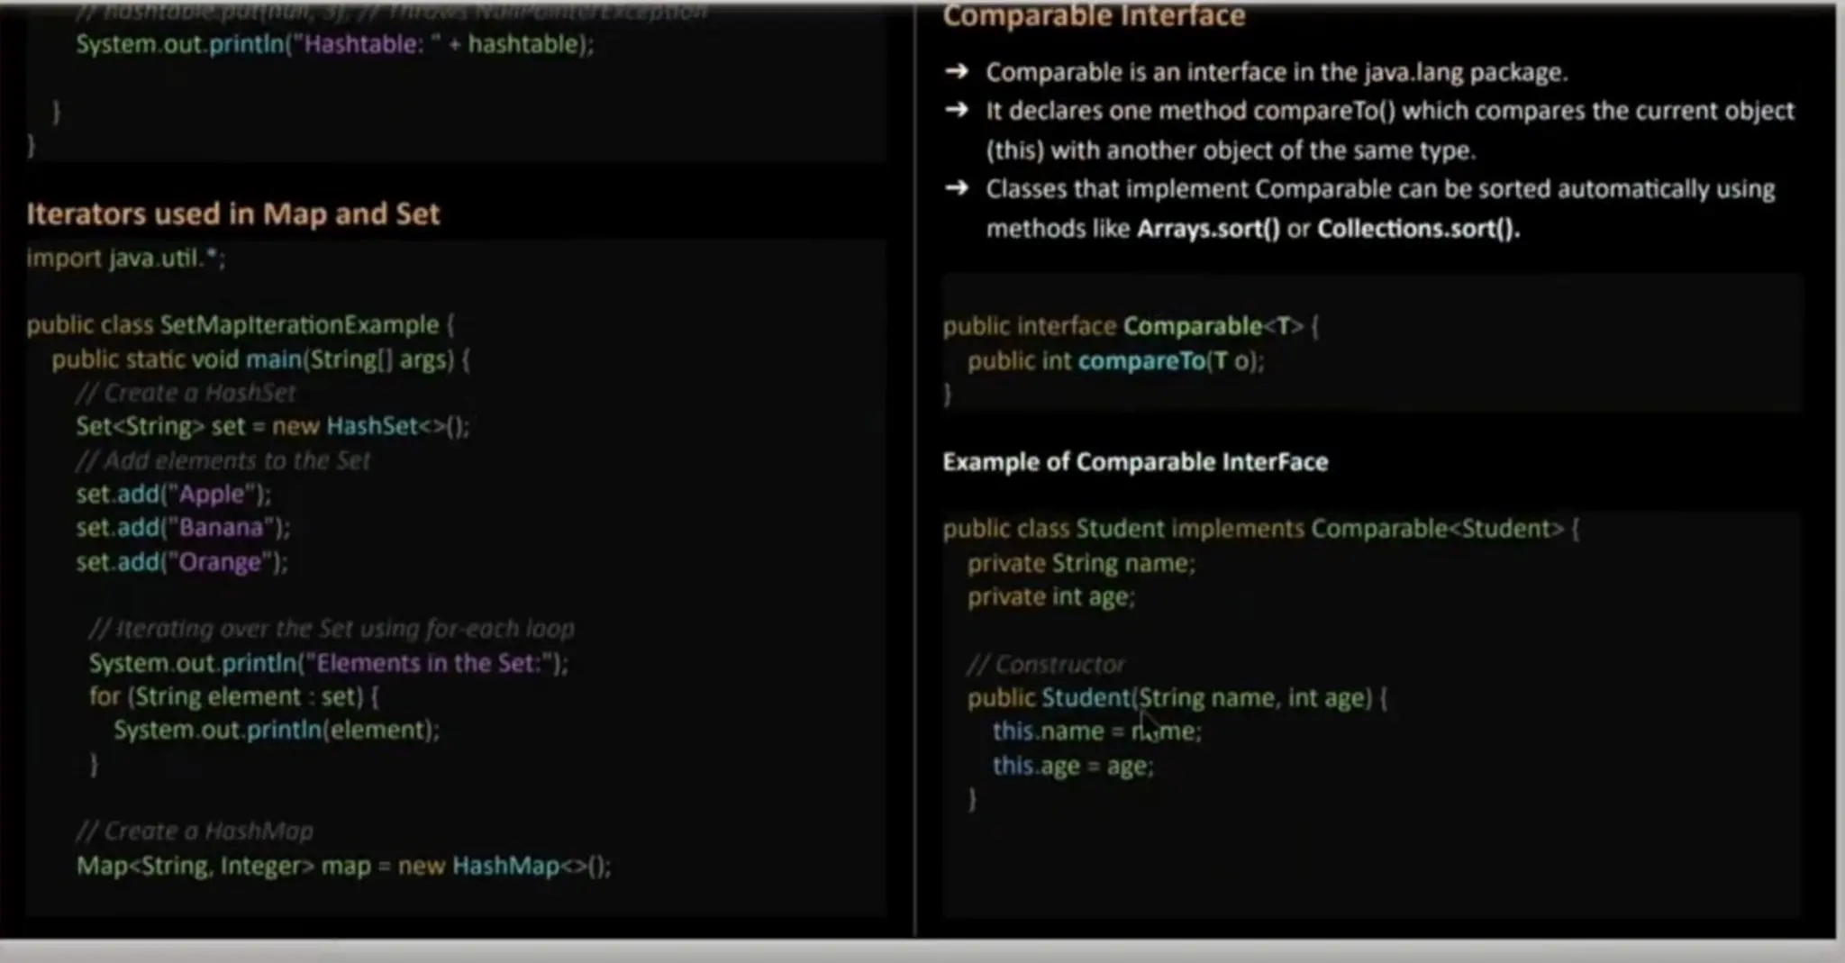Screen dimensions: 1845x963
Task: Click the 'Comparable is an interface in the java.lang package' bullet
Action: pyautogui.click(x=1277, y=72)
